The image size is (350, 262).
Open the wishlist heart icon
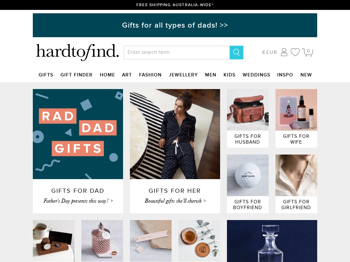(x=295, y=52)
